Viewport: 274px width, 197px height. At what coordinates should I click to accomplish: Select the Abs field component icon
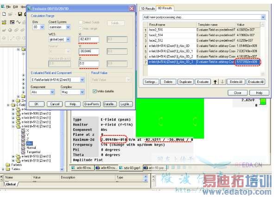[x=24, y=143]
